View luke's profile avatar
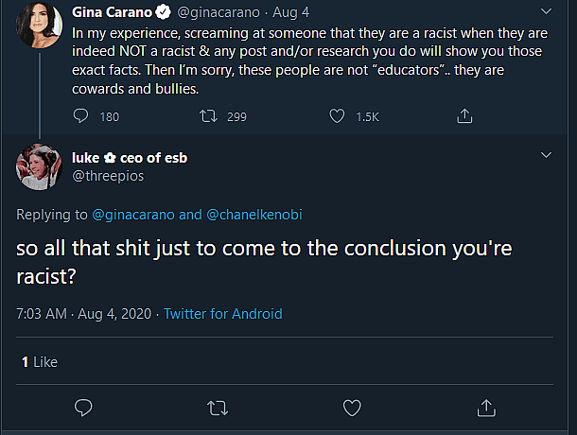The width and height of the screenshot is (577, 435). coord(39,168)
